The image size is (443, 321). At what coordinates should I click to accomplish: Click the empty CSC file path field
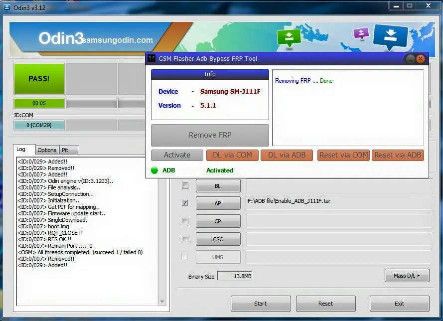coord(339,239)
